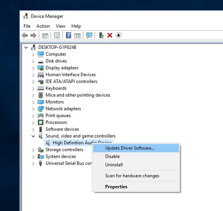Expand the Display adapters category
The height and width of the screenshot is (211, 223).
tap(33, 68)
